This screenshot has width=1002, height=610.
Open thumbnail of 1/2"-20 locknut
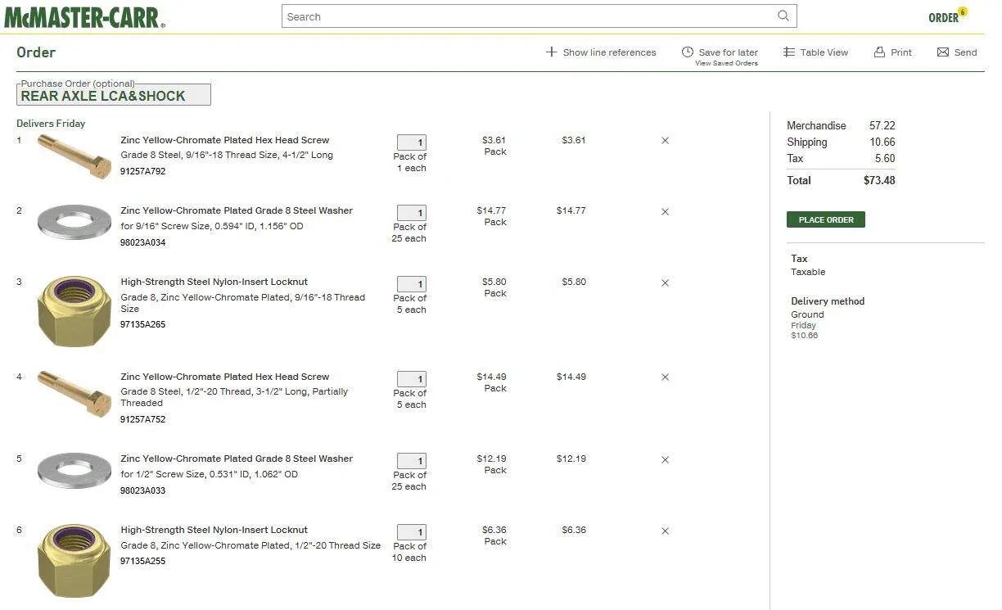[x=74, y=560]
